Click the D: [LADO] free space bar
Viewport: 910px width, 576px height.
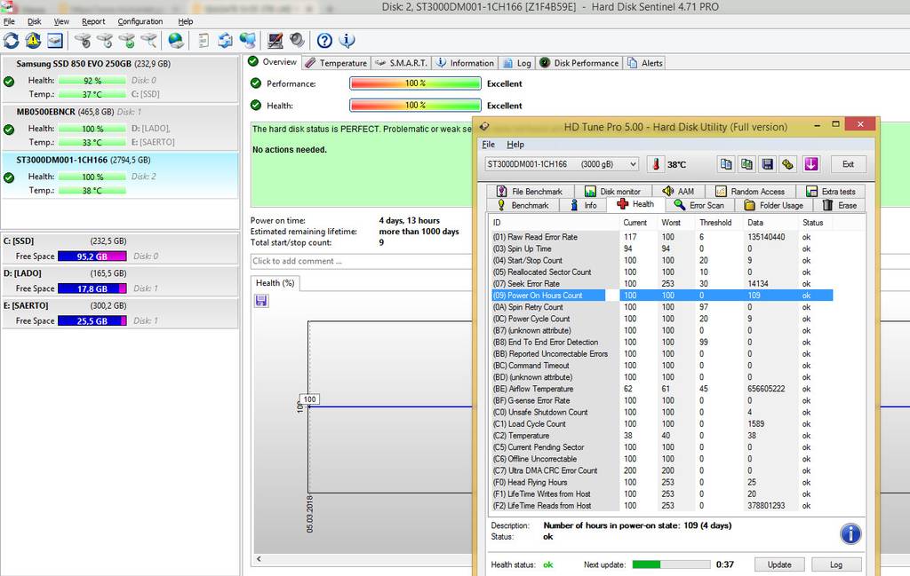pos(92,288)
